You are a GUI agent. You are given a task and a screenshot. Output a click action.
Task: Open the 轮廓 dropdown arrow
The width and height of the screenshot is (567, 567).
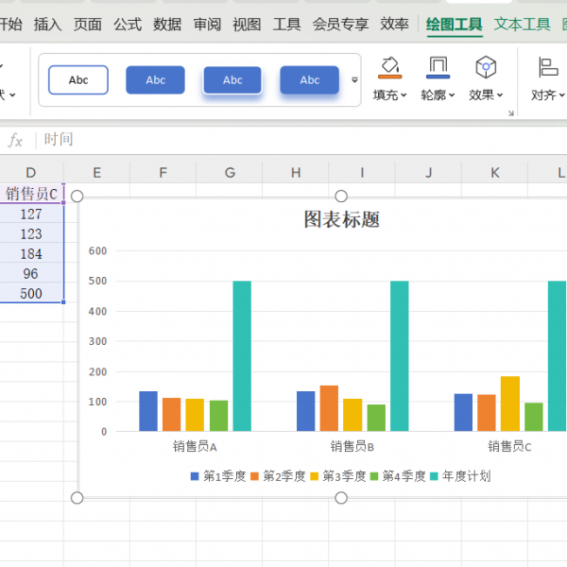(453, 95)
